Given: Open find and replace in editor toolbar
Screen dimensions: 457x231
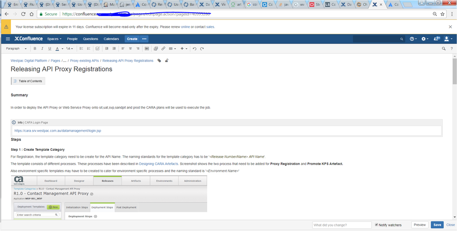Looking at the screenshot, I should pyautogui.click(x=444, y=49).
